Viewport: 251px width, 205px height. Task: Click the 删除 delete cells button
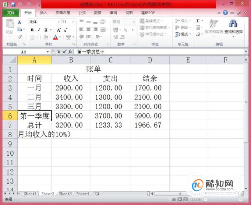pyautogui.click(x=183, y=28)
